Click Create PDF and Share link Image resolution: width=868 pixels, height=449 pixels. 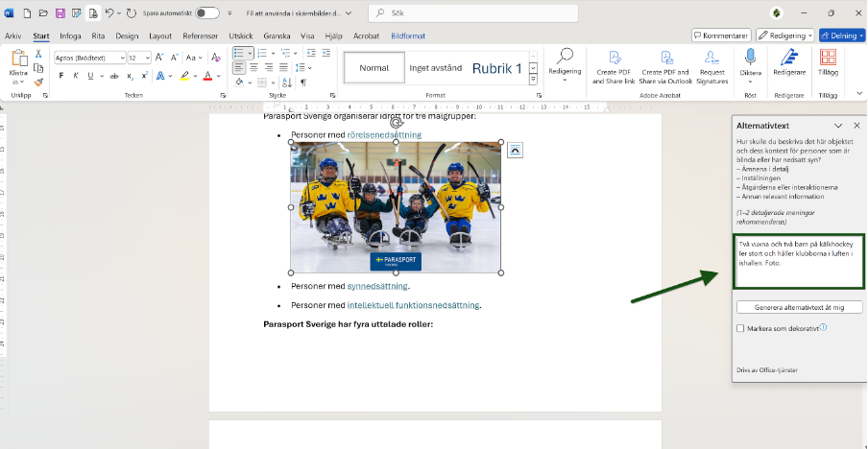614,68
